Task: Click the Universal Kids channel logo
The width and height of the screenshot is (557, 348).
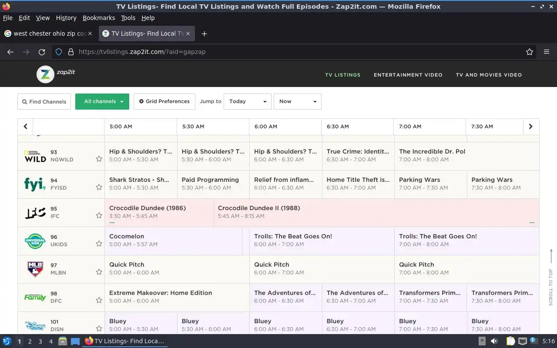Action: (x=35, y=241)
